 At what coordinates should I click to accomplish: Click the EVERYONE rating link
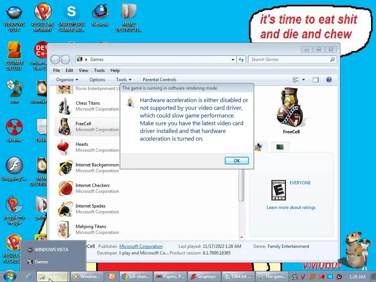point(300,183)
